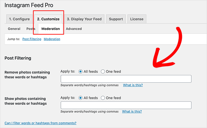Image resolution: width=207 pixels, height=128 pixels.
Task: Select All feeds for Show photos filter
Action: coord(80,98)
